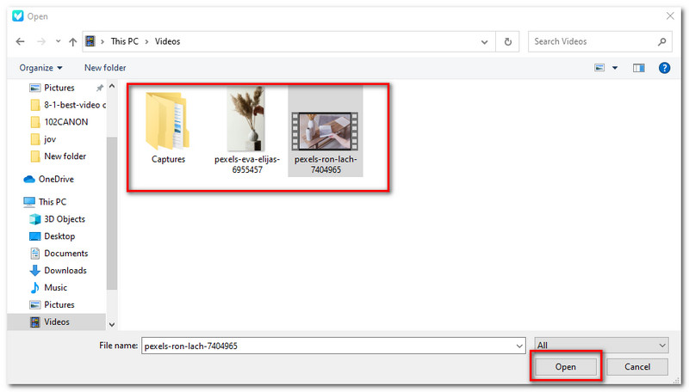Expand the file type All dropdown
The width and height of the screenshot is (689, 392).
[661, 346]
